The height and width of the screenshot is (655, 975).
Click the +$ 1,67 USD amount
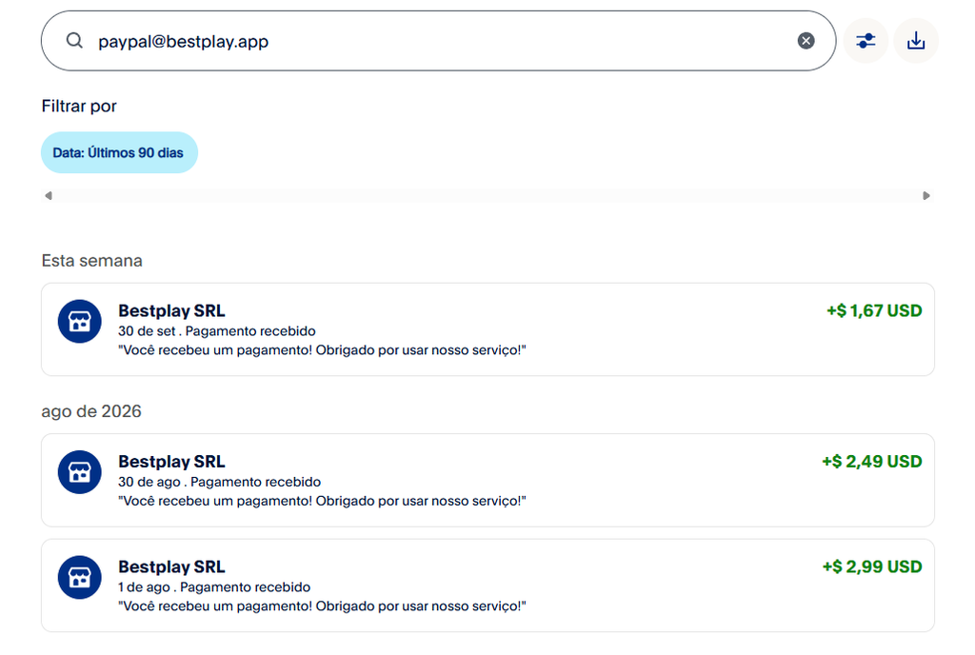click(874, 310)
